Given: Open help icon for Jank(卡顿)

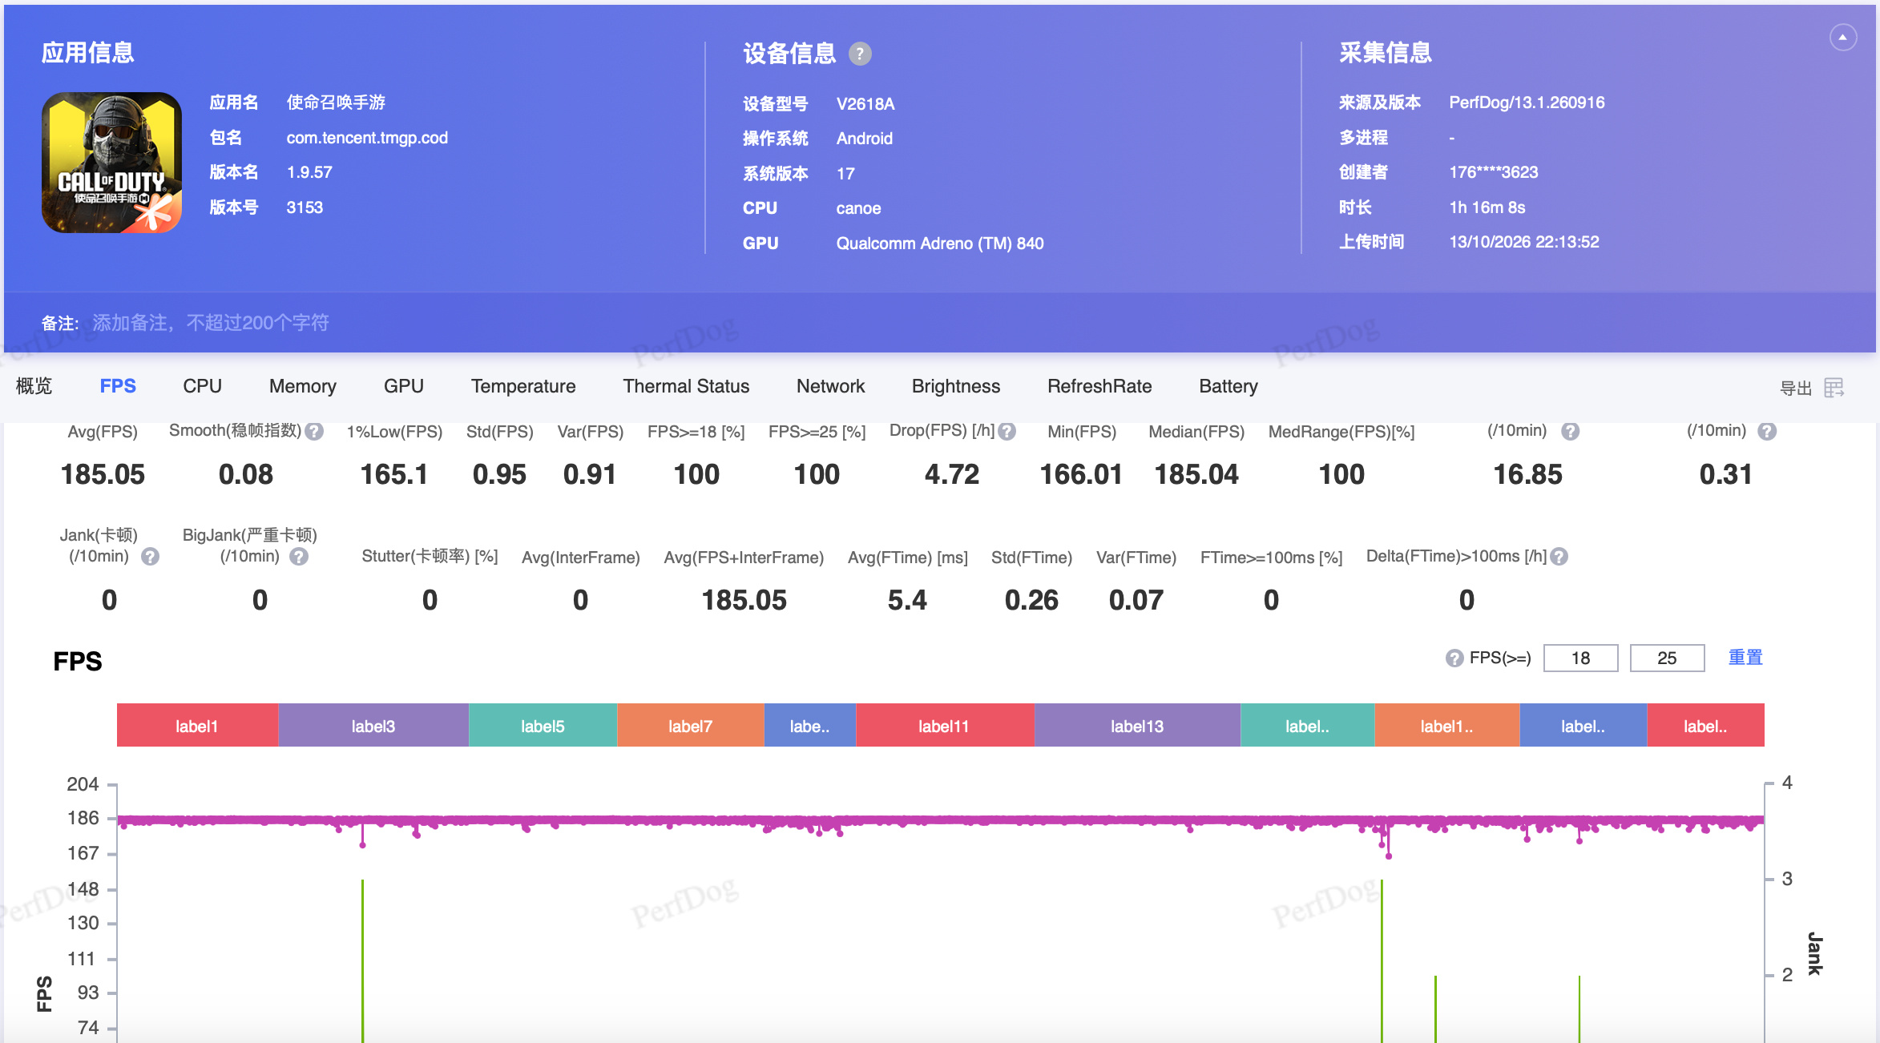Looking at the screenshot, I should [150, 557].
